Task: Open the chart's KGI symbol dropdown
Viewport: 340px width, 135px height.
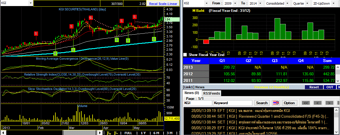Action: pyautogui.click(x=31, y=3)
